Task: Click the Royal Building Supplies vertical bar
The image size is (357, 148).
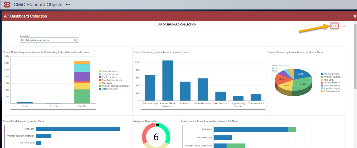Action: point(238,98)
